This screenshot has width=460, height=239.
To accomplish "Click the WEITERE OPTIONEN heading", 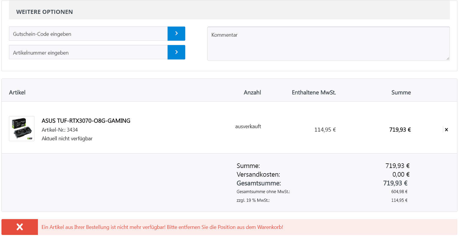I will 45,12.
